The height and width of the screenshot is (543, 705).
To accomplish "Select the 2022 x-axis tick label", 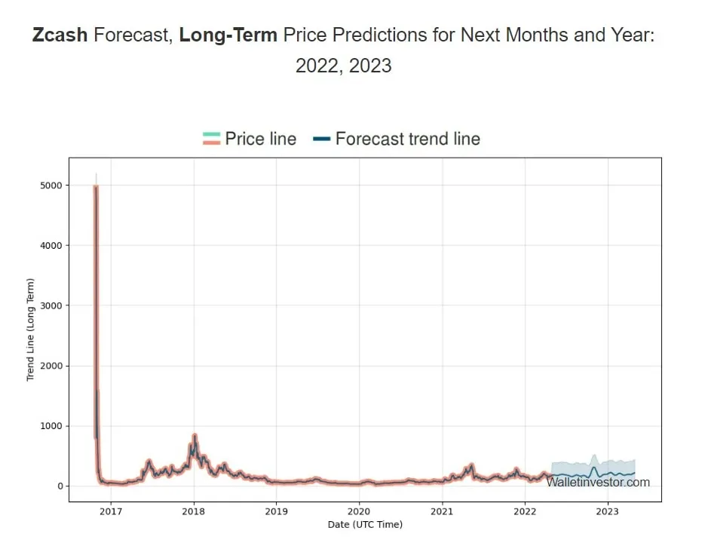I will (x=525, y=511).
